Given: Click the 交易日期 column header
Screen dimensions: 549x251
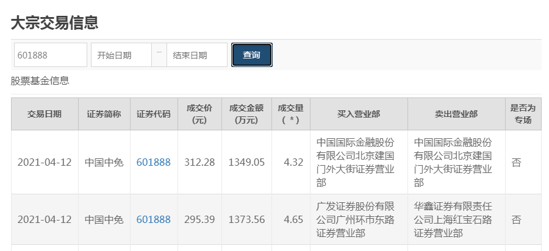Looking at the screenshot, I should [45, 114].
